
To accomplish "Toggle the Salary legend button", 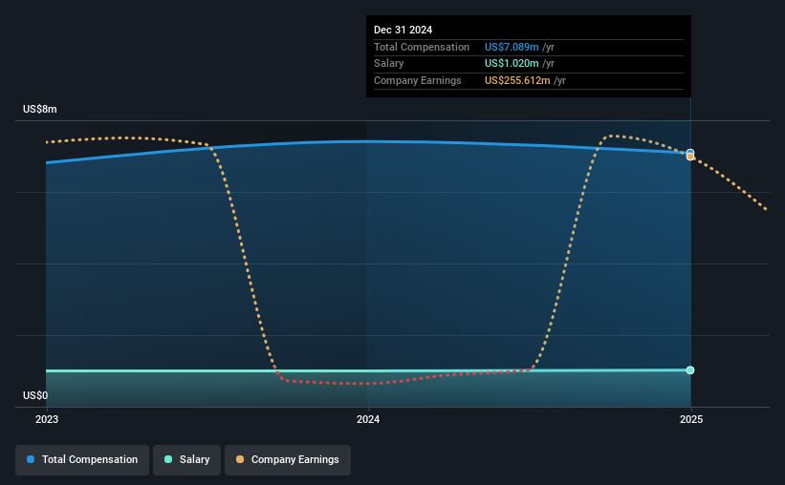I will [x=186, y=460].
